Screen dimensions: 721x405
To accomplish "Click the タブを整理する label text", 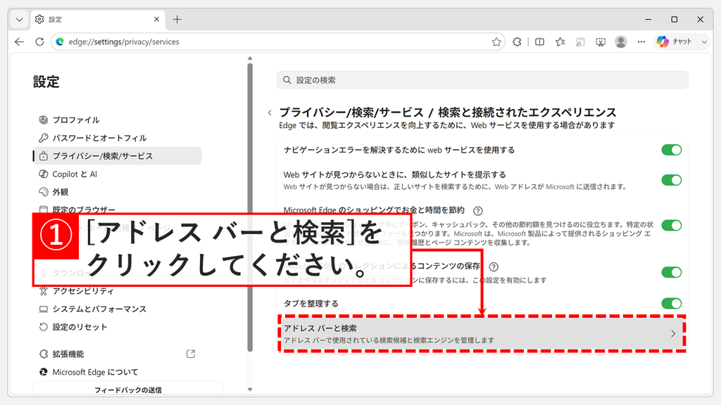I will pyautogui.click(x=311, y=304).
